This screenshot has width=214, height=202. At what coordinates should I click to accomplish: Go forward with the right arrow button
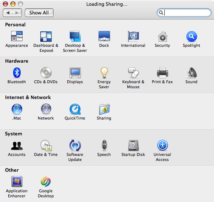pos(17,13)
